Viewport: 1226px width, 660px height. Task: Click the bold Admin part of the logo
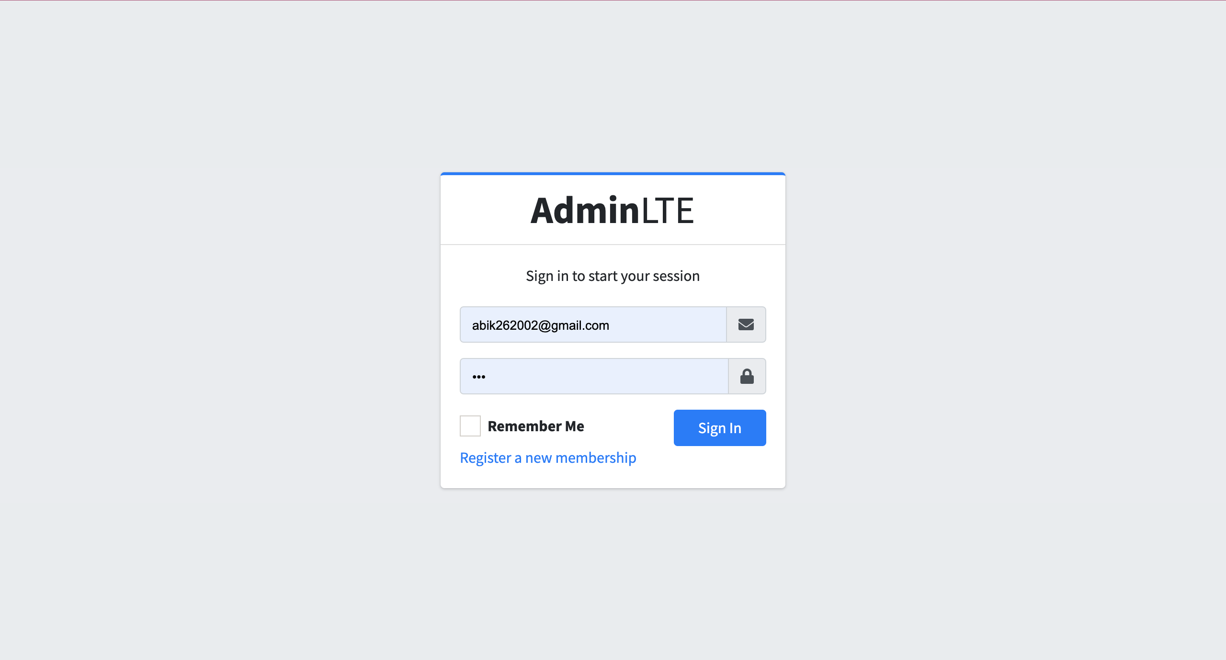coord(584,210)
